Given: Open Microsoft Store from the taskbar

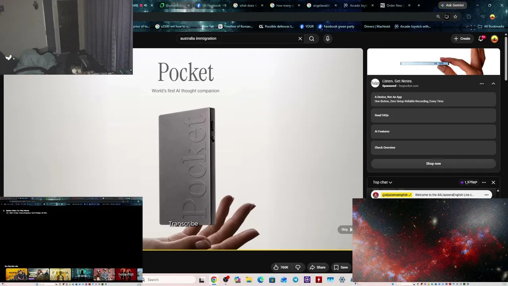Looking at the screenshot, I should click(272, 280).
